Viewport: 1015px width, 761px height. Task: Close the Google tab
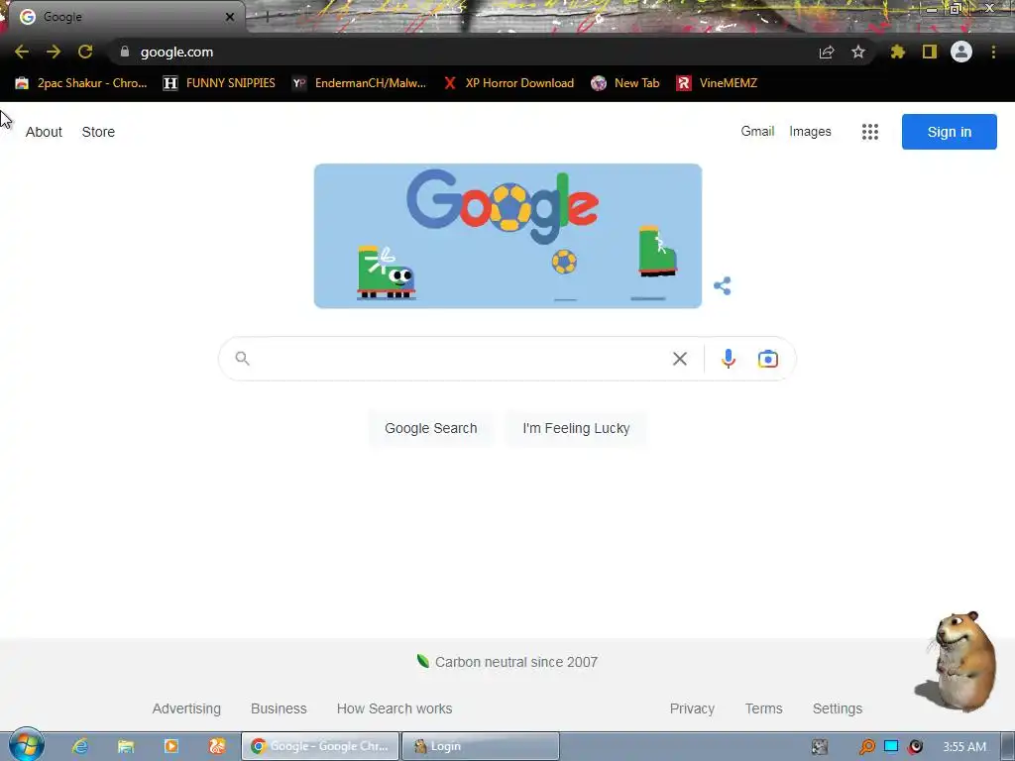(x=230, y=17)
